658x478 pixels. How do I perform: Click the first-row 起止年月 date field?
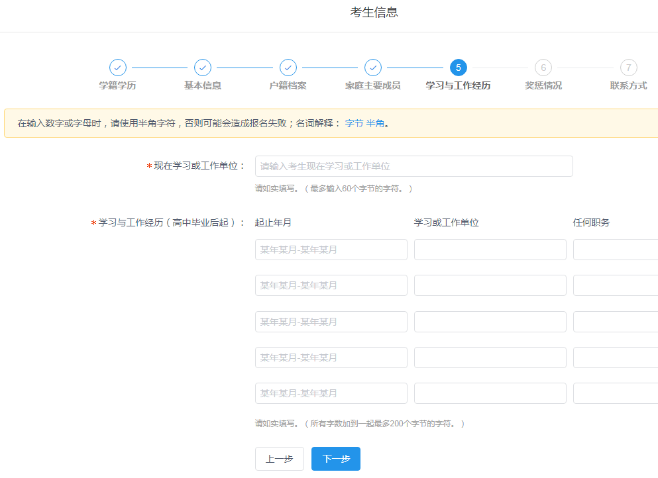331,250
